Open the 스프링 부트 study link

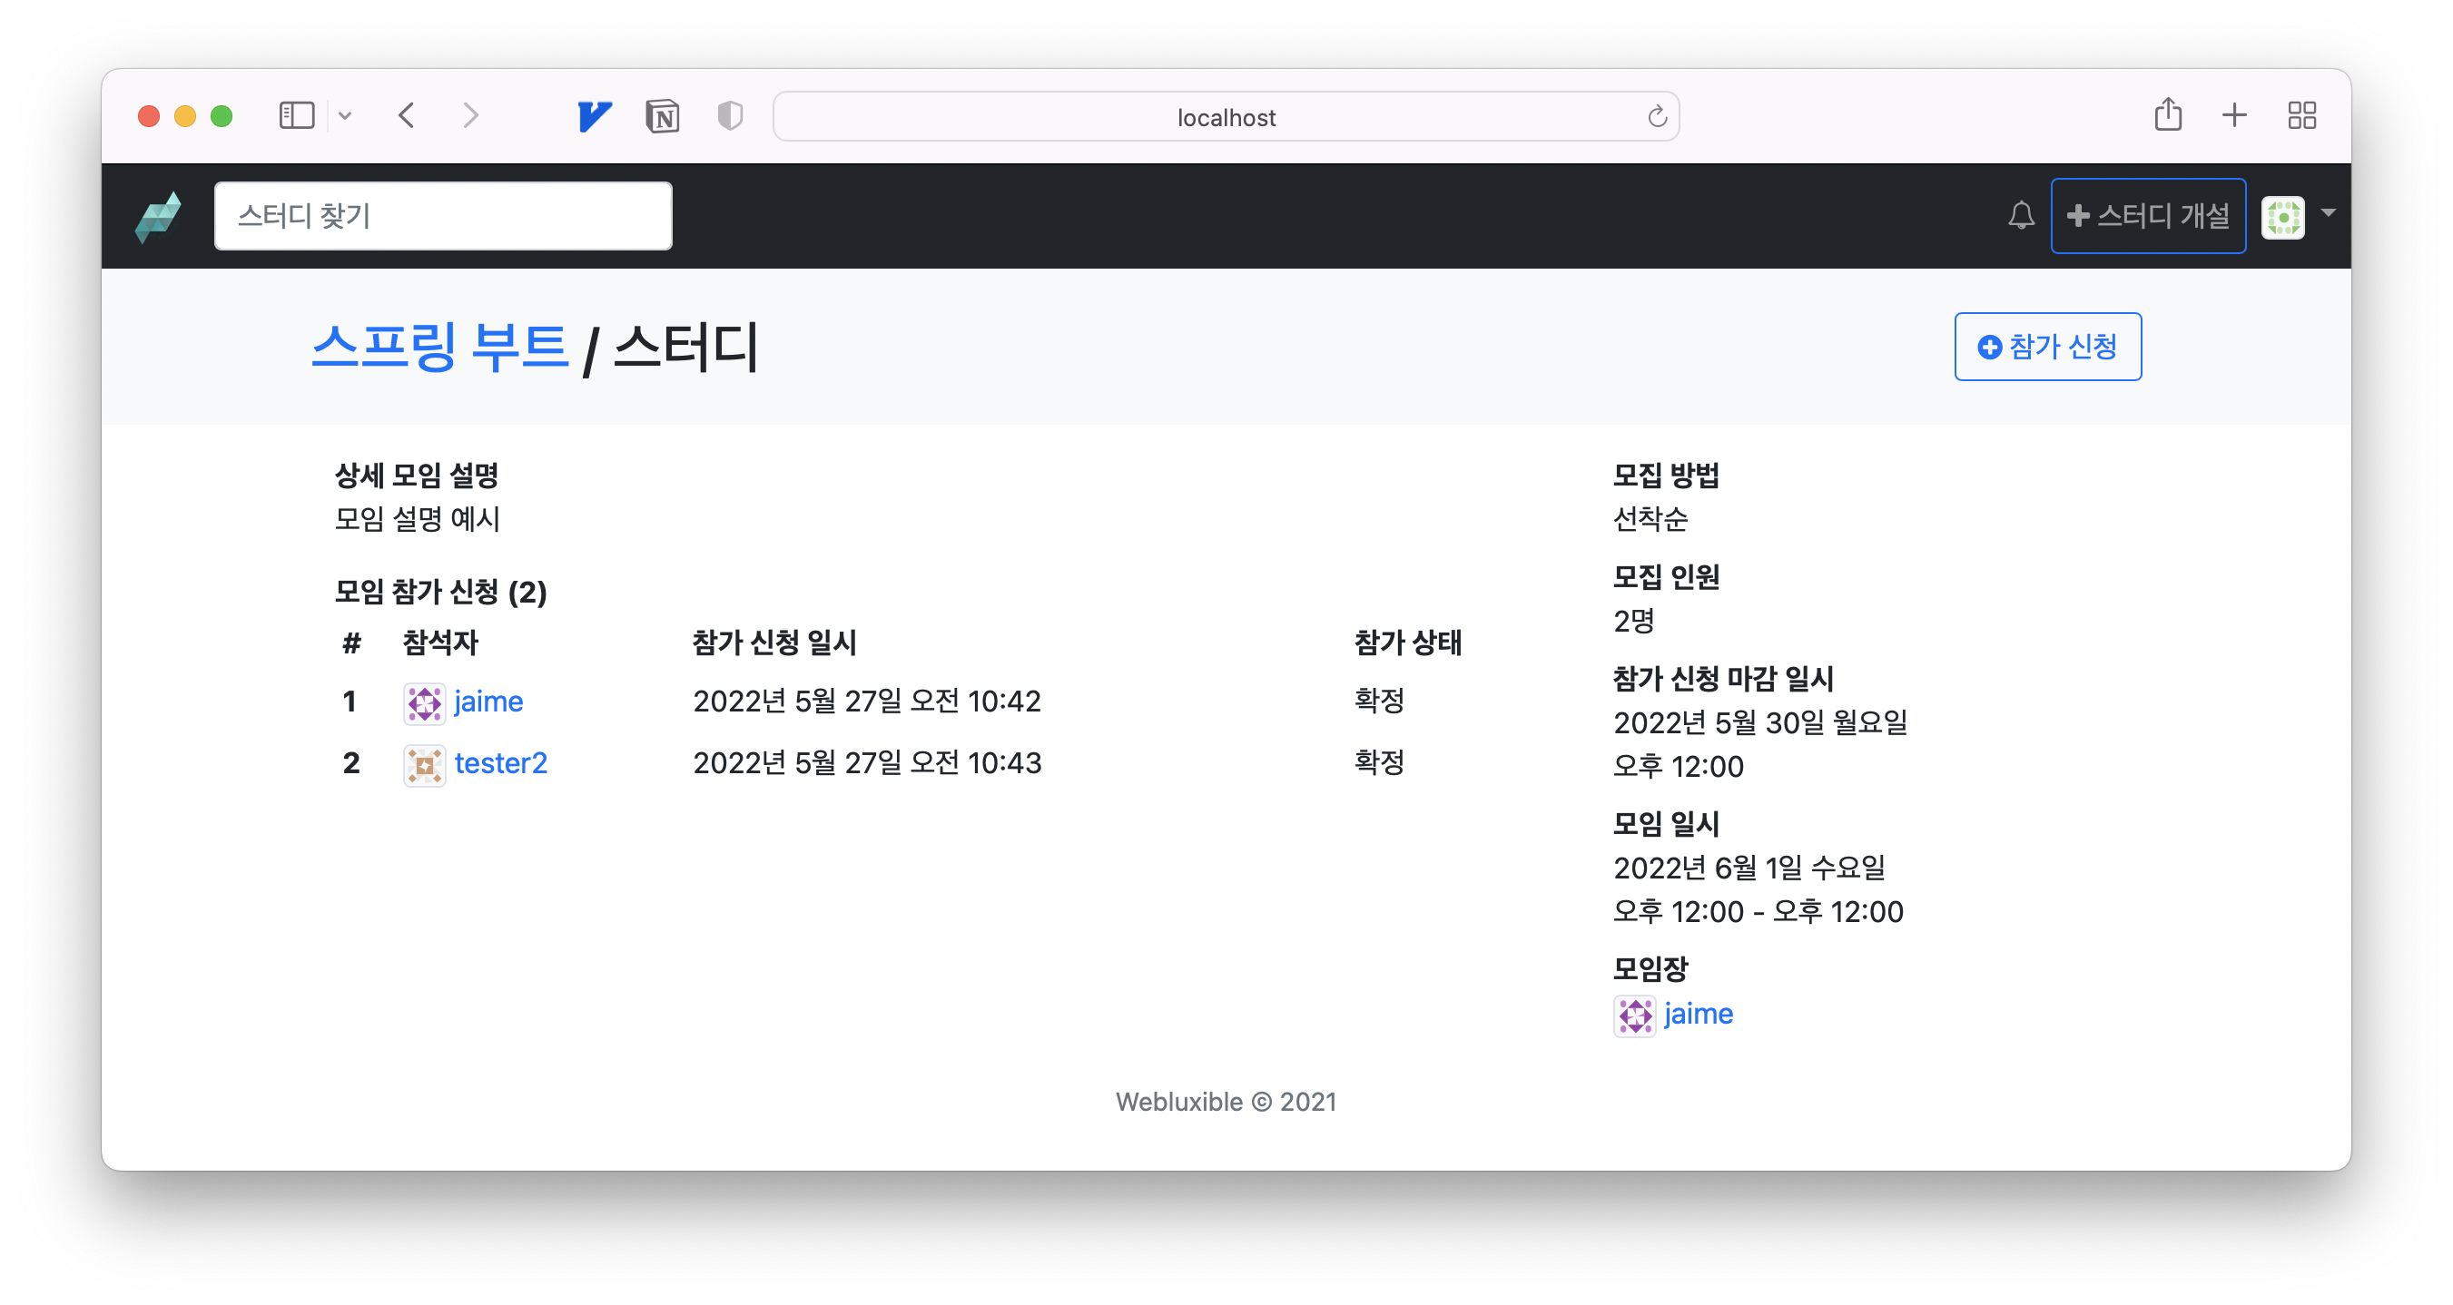click(x=440, y=347)
